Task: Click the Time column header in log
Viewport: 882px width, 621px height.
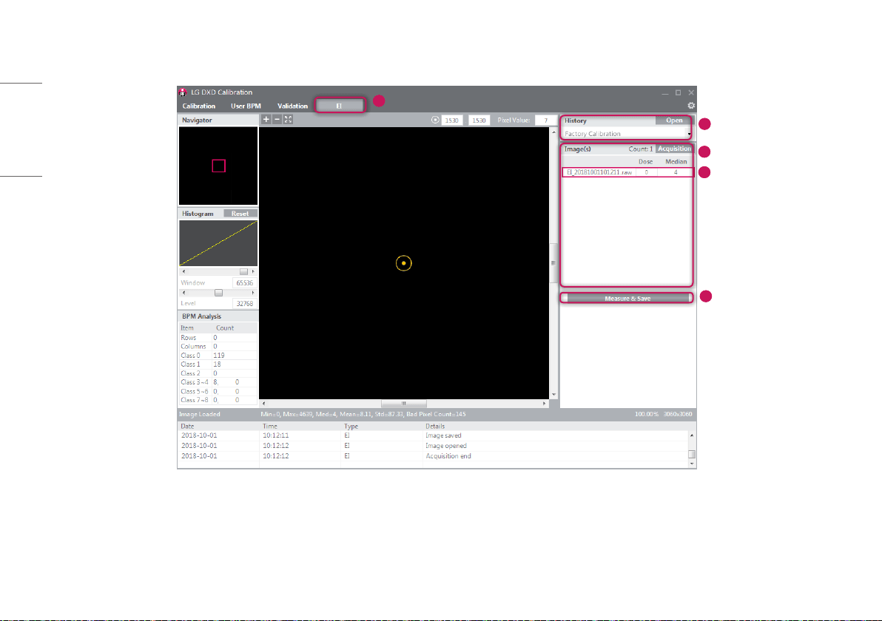Action: (x=270, y=426)
